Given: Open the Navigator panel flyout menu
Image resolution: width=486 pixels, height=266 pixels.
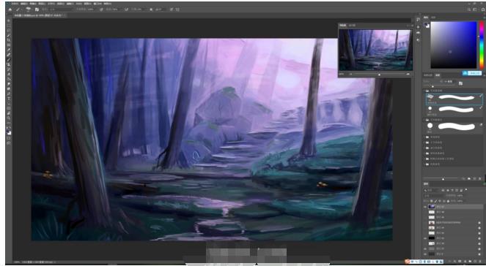Looking at the screenshot, I should tap(412, 26).
